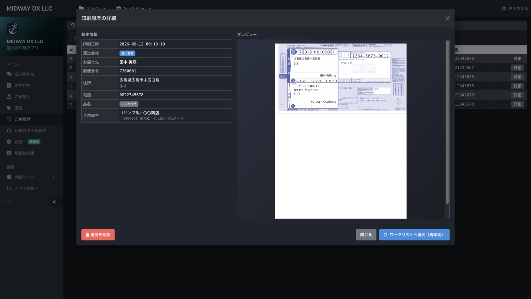Open 印刷スタイル設定 in the sidebar
This screenshot has width=531, height=299.
32,131
